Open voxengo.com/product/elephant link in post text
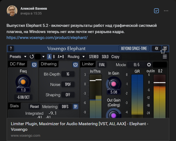The image size is (176, 141). pos(47,38)
